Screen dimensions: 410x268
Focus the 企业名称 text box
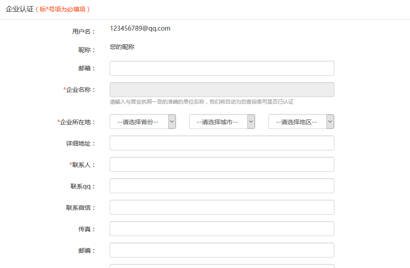coord(222,90)
